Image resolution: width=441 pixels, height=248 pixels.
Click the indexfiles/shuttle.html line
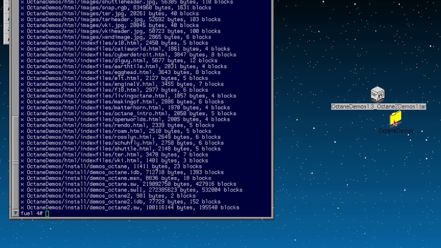click(x=120, y=149)
